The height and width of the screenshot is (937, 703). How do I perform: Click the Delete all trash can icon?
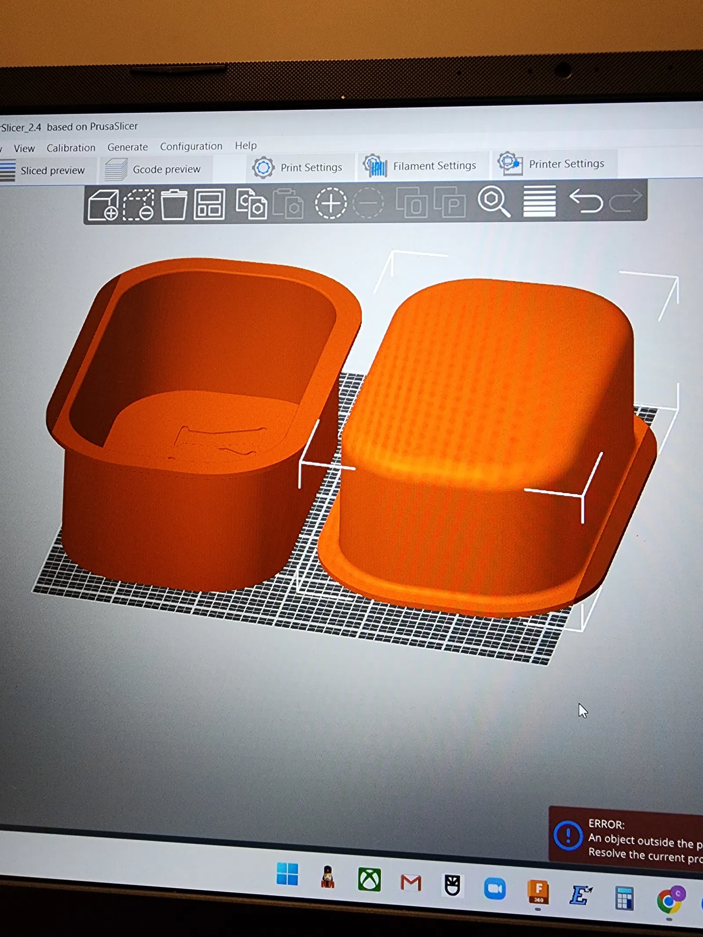pos(174,204)
